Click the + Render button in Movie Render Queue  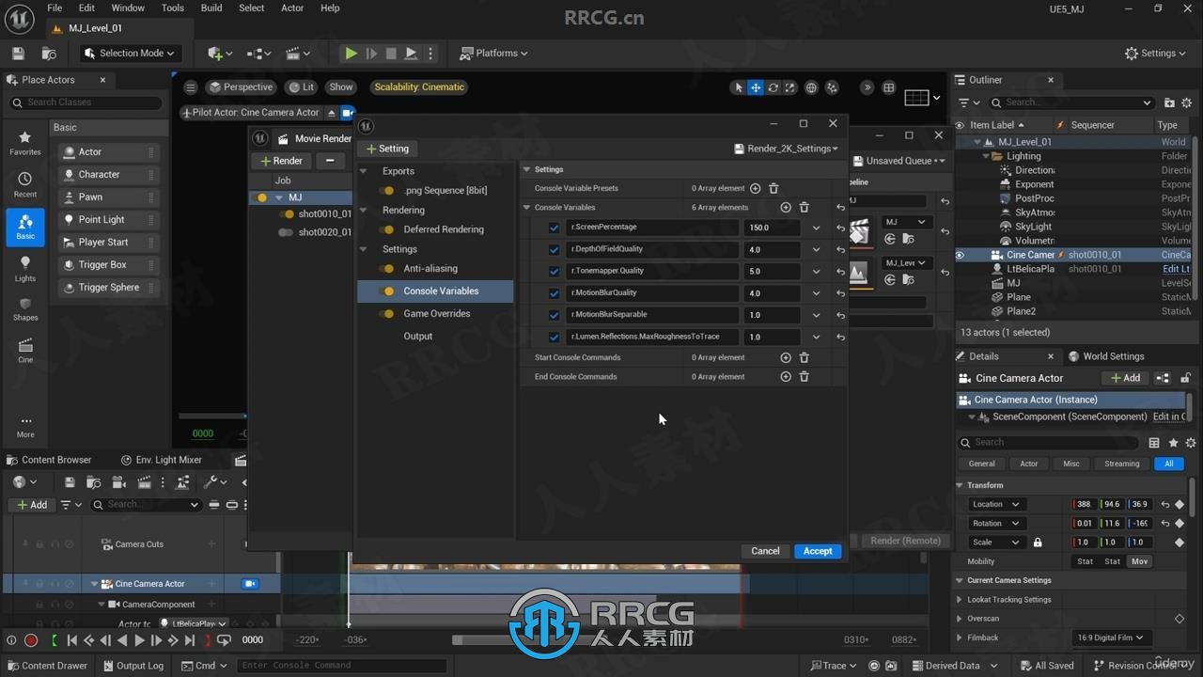[x=282, y=161]
